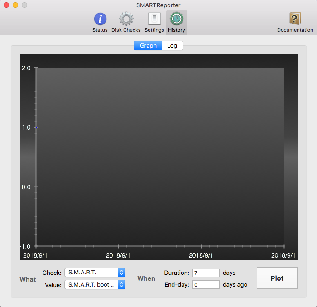This screenshot has height=307, width=317.
Task: Click the 2.0 y-axis label
Action: coord(26,68)
